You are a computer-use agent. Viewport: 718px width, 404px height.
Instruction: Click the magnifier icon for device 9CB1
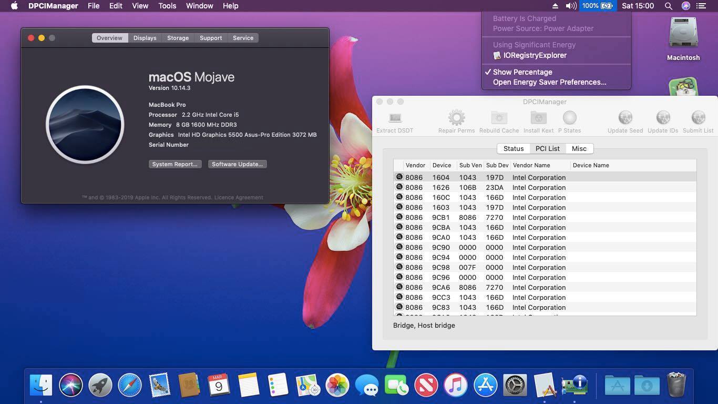point(399,217)
